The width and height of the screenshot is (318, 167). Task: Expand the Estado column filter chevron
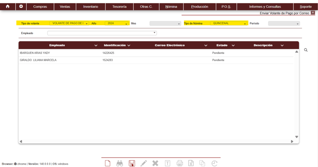233,46
